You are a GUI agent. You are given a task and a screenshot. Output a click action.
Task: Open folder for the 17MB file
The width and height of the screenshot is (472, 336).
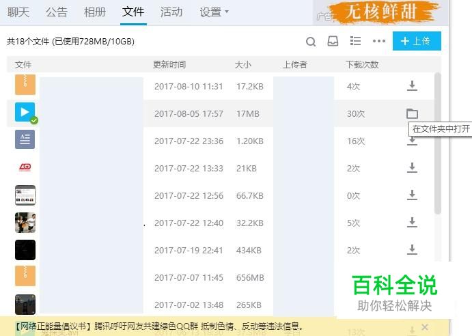coord(412,113)
